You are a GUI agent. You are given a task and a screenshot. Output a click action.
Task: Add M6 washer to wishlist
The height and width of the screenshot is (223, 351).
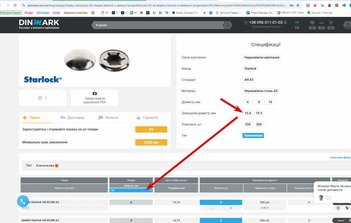coord(347,208)
